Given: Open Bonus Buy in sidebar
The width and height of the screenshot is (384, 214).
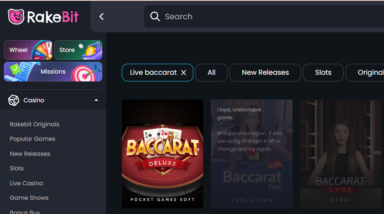Looking at the screenshot, I should click(25, 212).
